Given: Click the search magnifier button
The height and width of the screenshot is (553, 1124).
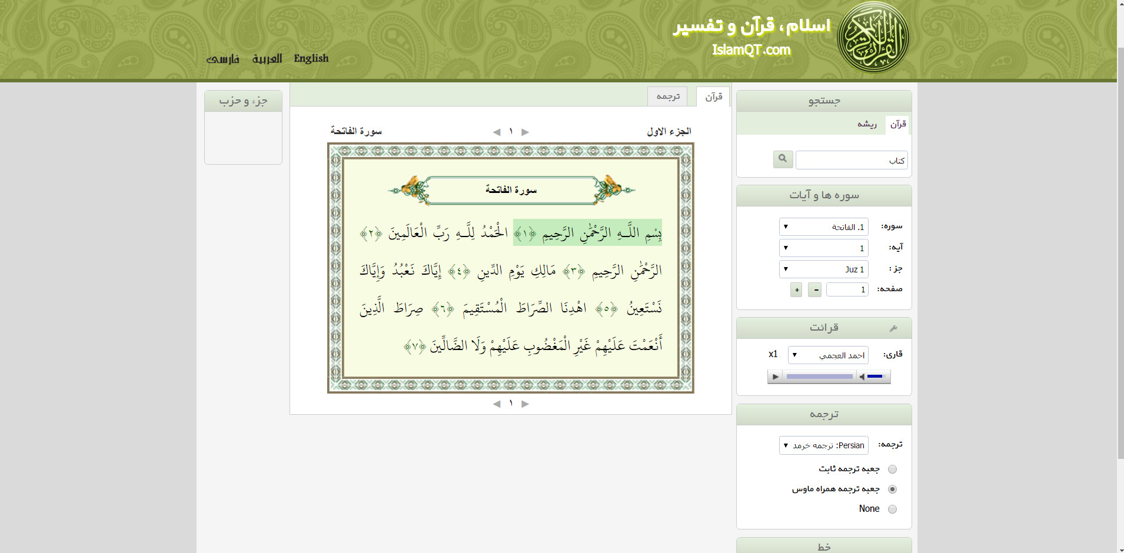Looking at the screenshot, I should [783, 159].
